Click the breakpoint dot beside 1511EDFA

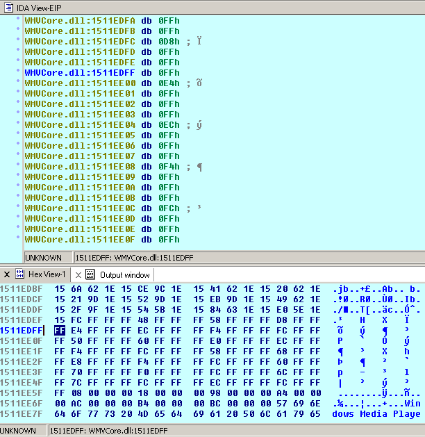(18, 18)
